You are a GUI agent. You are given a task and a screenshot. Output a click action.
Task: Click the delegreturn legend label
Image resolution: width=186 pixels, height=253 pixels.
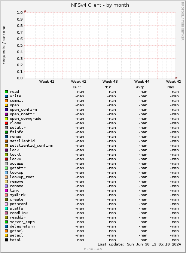pos(22,226)
